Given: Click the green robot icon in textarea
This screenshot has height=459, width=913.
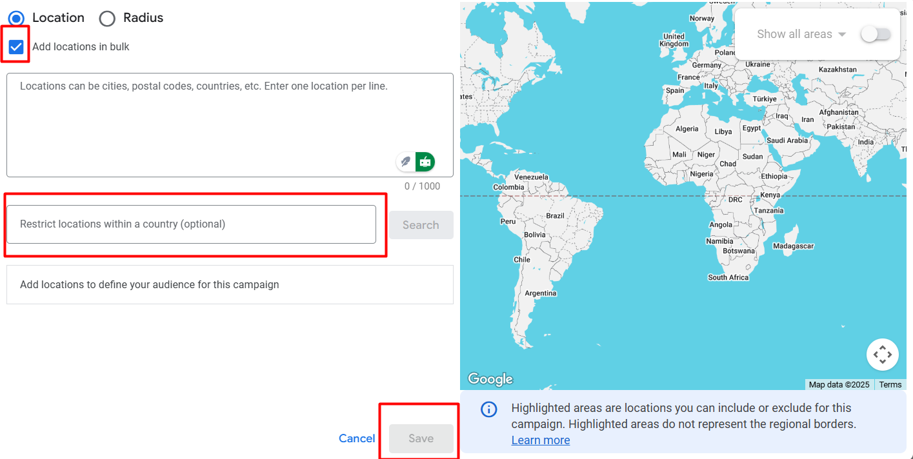Looking at the screenshot, I should coord(425,162).
